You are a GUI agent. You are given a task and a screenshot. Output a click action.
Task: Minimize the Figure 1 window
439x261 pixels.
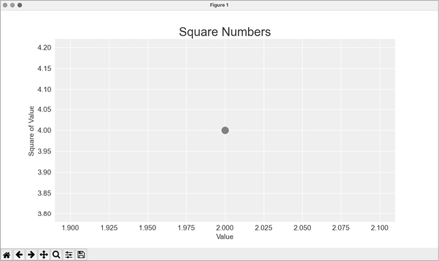(x=12, y=5)
